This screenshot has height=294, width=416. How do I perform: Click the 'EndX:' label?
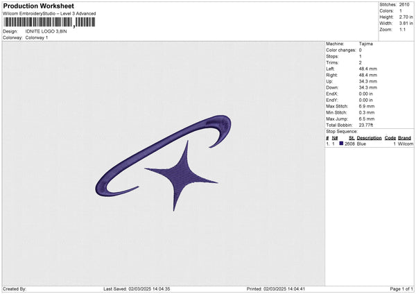pos(332,94)
